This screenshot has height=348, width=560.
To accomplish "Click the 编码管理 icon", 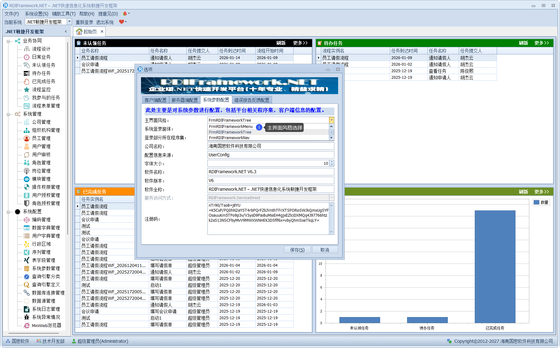I will click(x=27, y=219).
